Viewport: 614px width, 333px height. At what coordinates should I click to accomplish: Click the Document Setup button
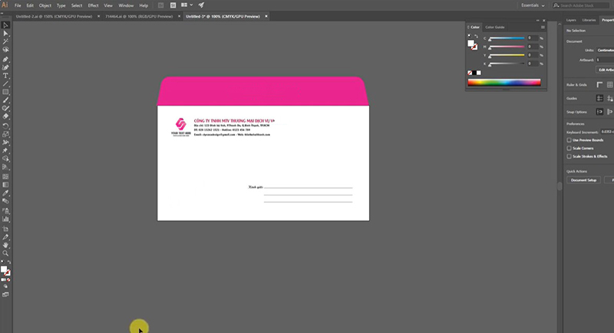(x=583, y=180)
